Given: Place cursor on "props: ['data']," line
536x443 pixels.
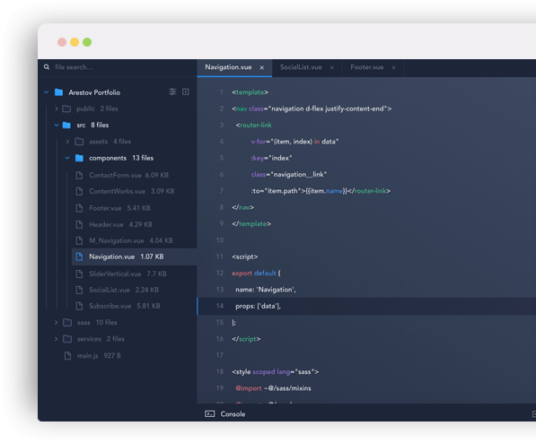Looking at the screenshot, I should [258, 306].
